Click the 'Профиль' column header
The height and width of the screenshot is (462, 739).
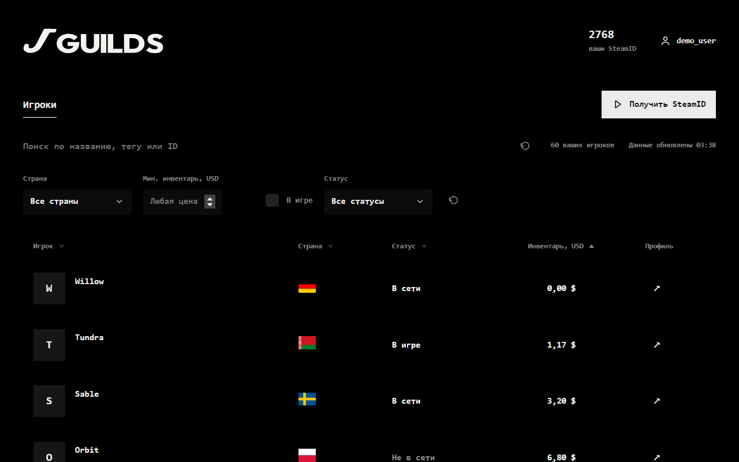pyautogui.click(x=659, y=246)
